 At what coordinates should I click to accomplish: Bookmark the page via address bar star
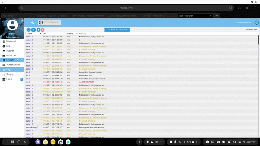click(22, 8)
